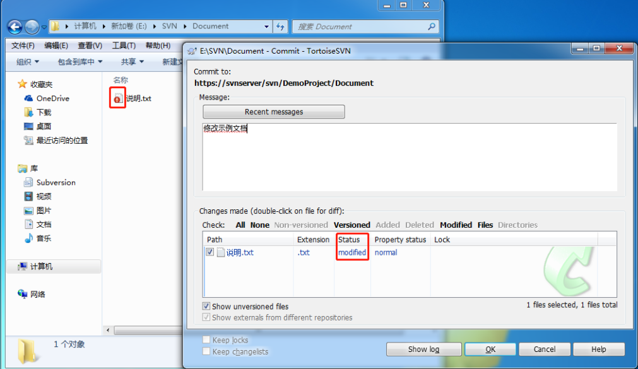Sort by the Path column header
Viewport: 638px width, 369px height.
(x=248, y=240)
